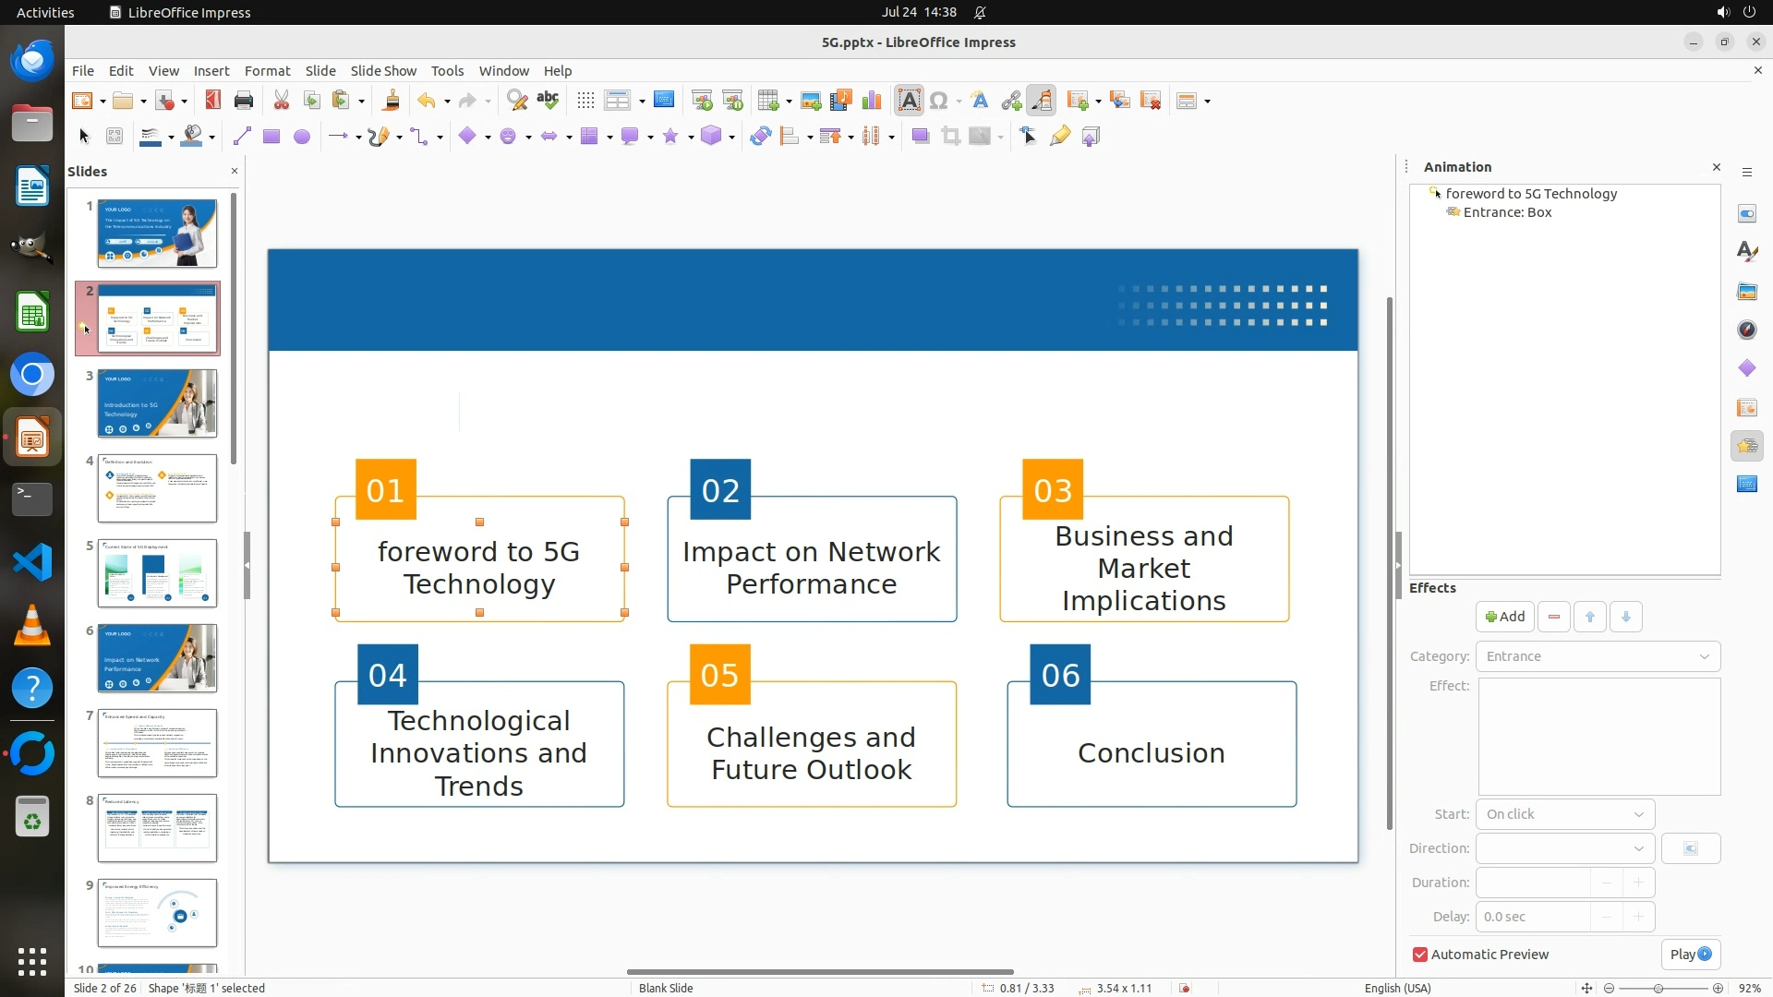Open the Start dropdown set to On click
This screenshot has width=1773, height=997.
click(1564, 814)
